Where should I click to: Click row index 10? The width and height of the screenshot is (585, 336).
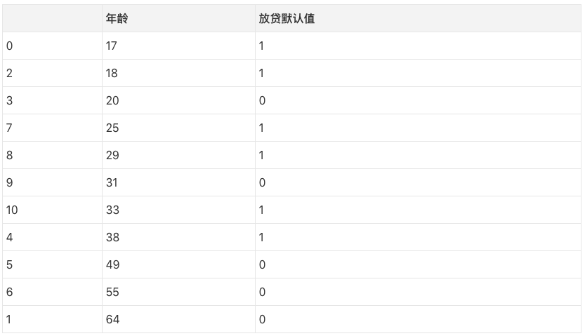(x=12, y=210)
